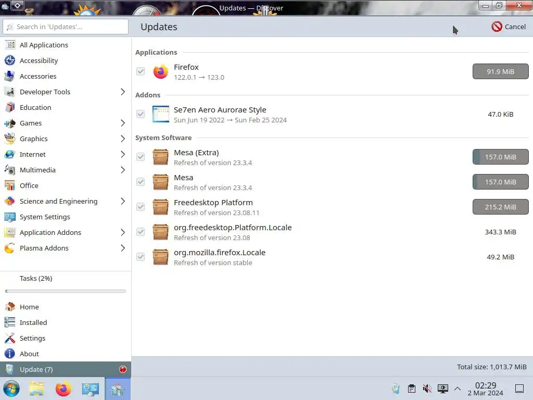Click the Se7en Aero Aurorae Style thumbnail icon
This screenshot has height=400, width=533.
coord(160,114)
